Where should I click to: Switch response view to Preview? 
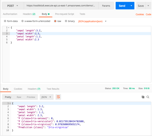(31, 97)
